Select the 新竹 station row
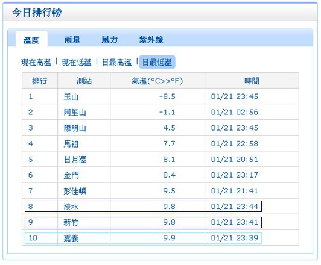Image resolution: width=321 pixels, height=265 pixels. (x=143, y=222)
